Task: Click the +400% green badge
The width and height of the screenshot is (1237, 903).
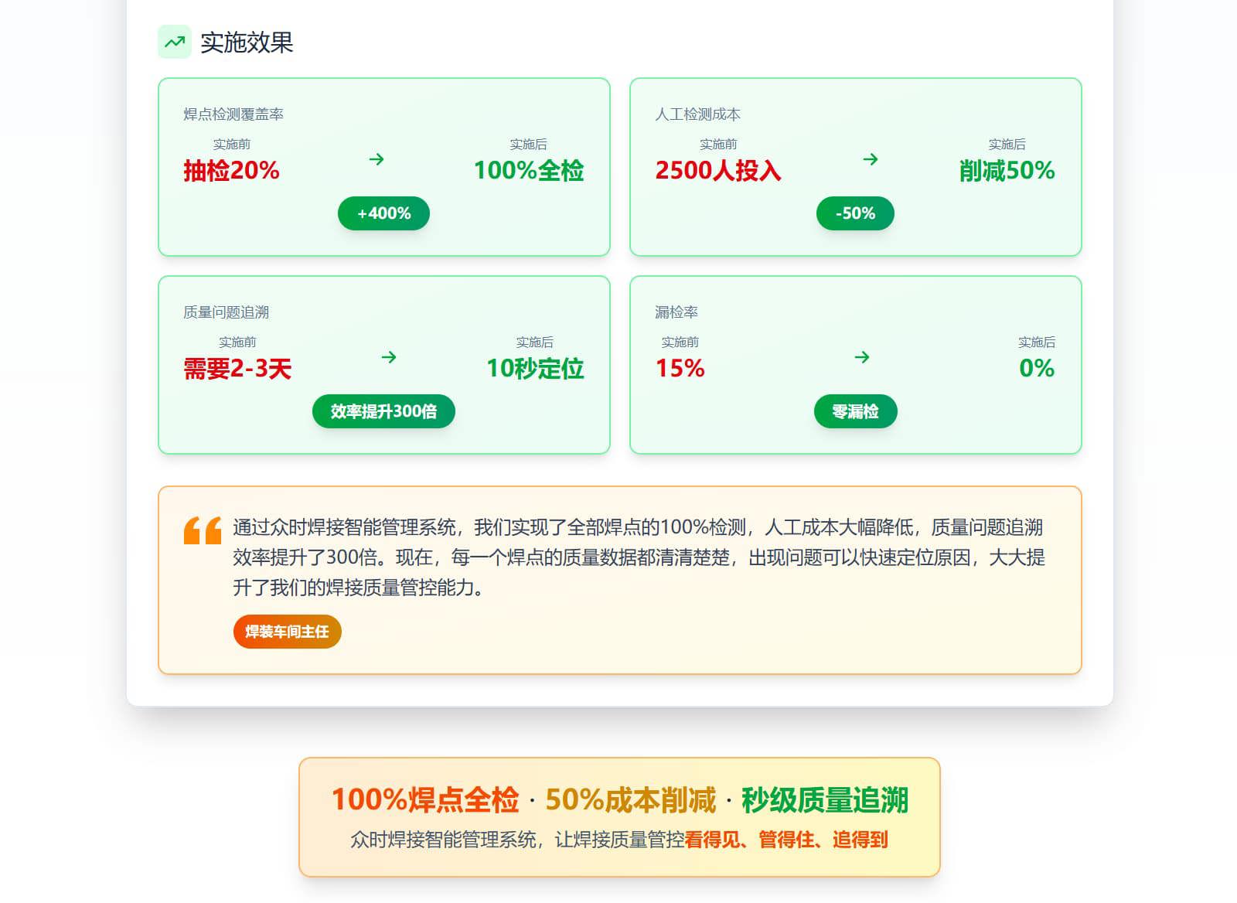Action: (x=383, y=213)
